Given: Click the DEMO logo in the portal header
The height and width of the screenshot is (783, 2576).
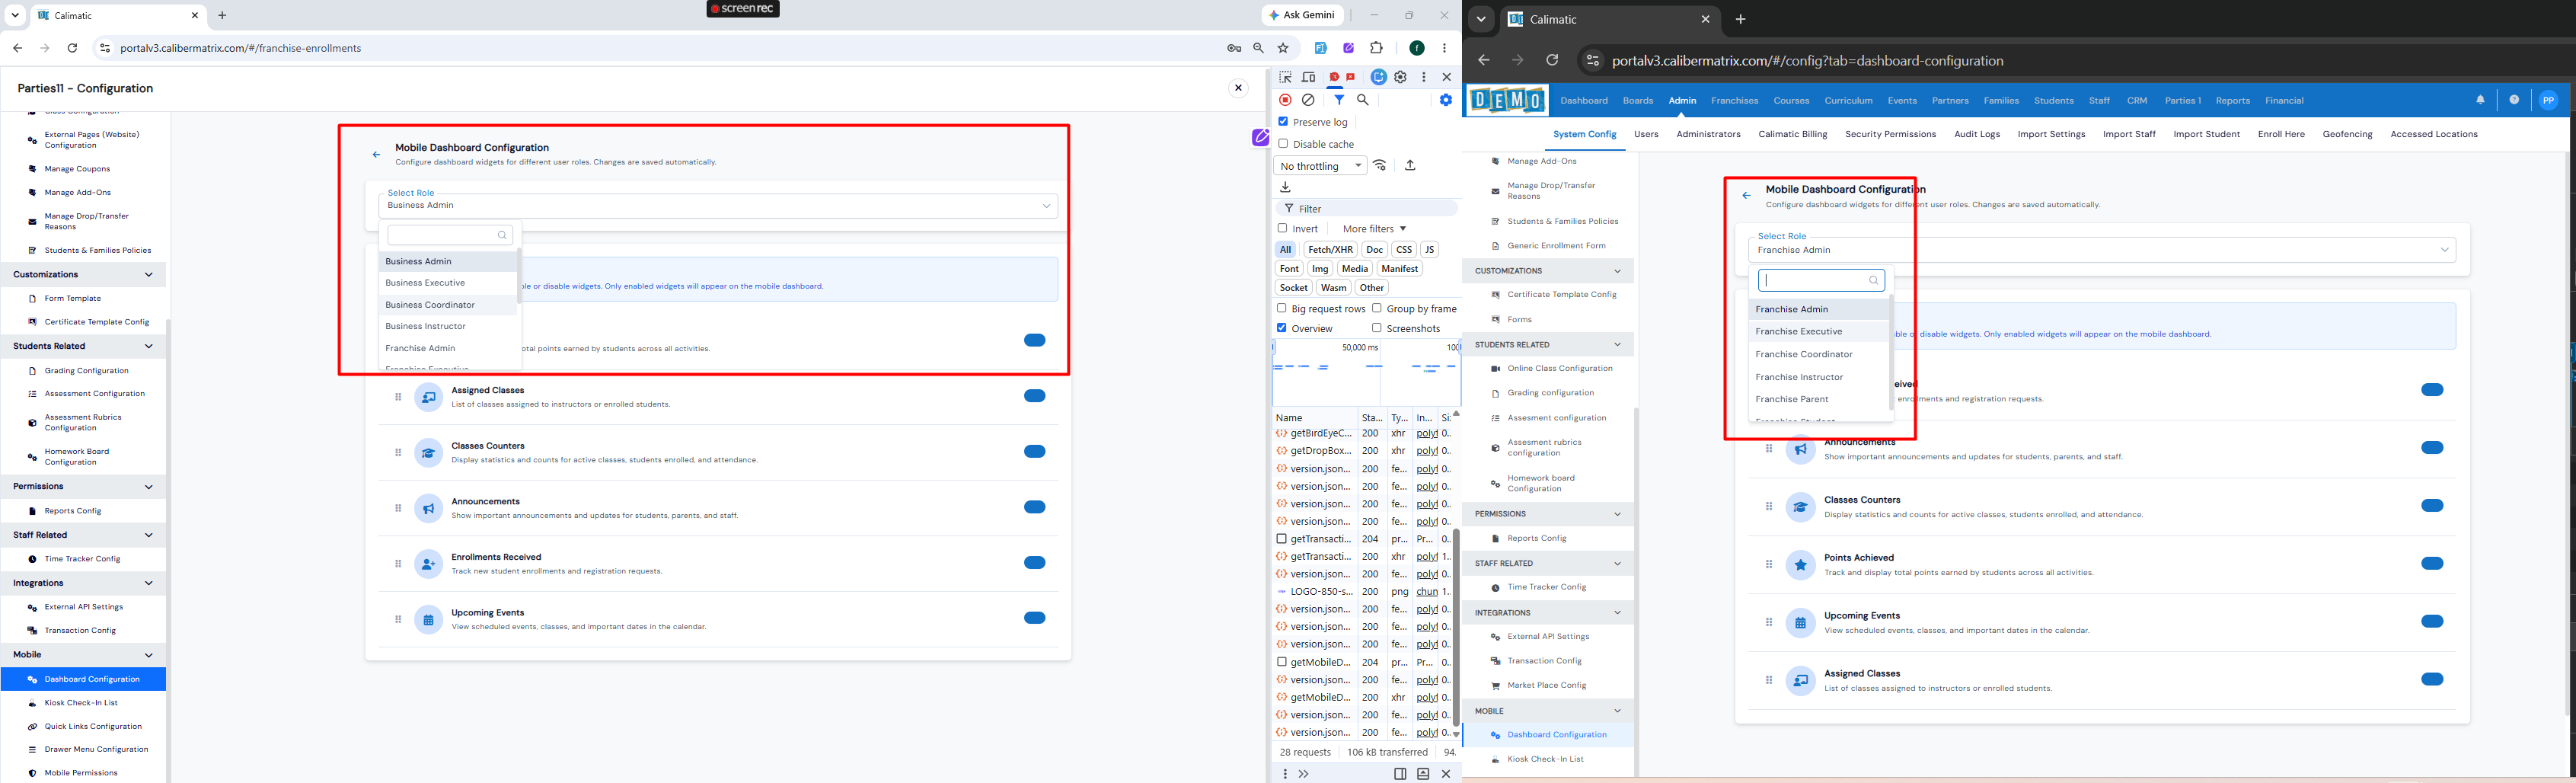Looking at the screenshot, I should click(x=1507, y=100).
